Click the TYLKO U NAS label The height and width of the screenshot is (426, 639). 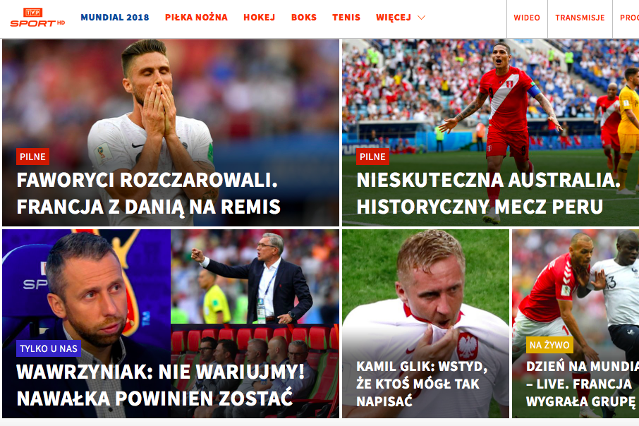click(49, 348)
